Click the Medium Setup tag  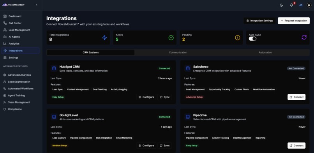click(x=60, y=146)
